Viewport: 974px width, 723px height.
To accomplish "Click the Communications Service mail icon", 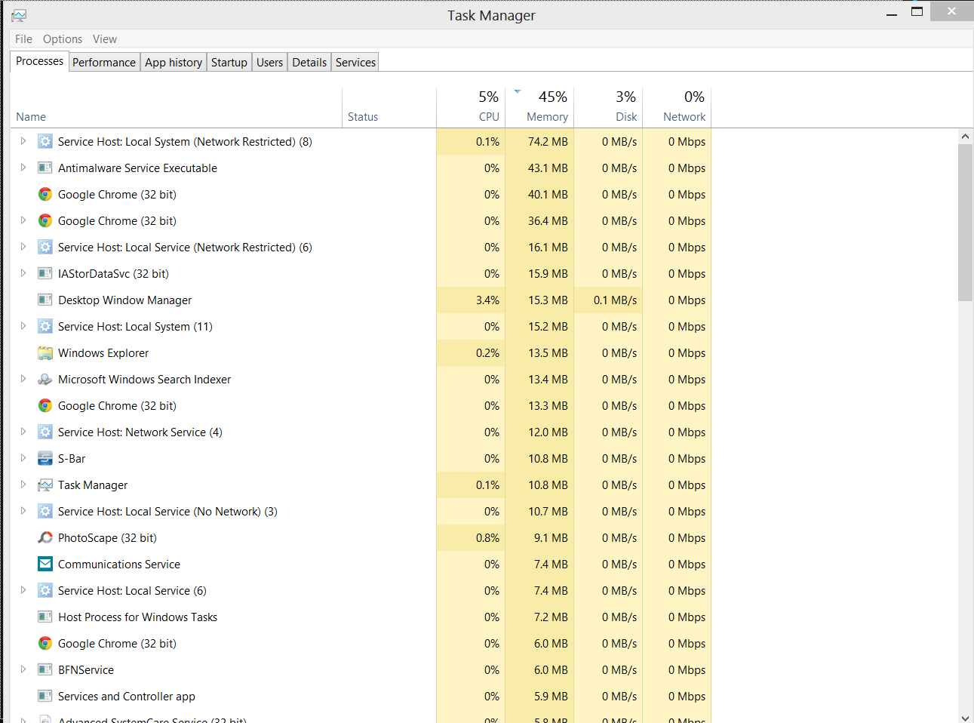I will point(45,565).
